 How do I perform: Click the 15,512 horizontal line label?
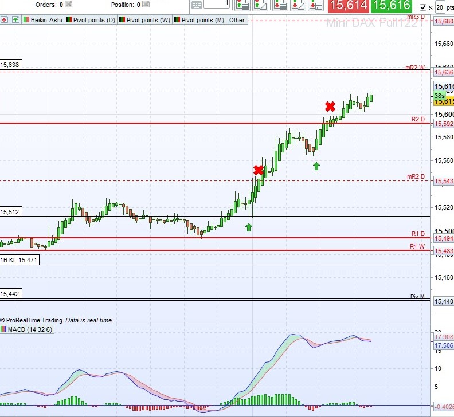click(10, 212)
